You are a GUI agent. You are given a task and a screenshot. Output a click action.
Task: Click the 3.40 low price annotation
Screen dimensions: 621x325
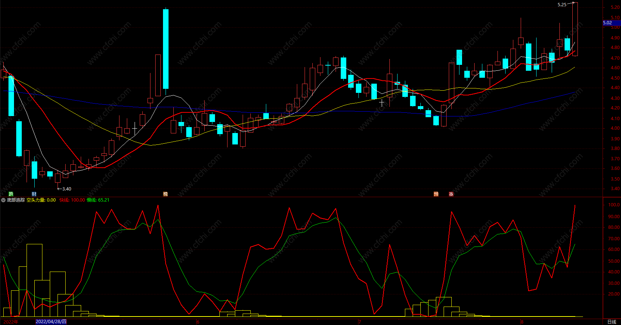coord(67,189)
